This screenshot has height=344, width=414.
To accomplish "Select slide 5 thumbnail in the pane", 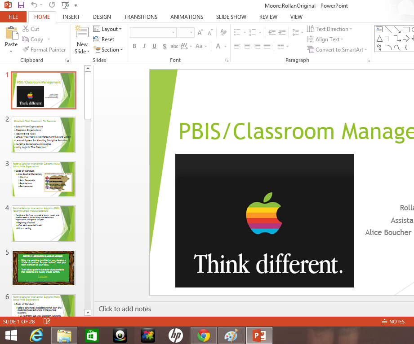I will pos(43,267).
